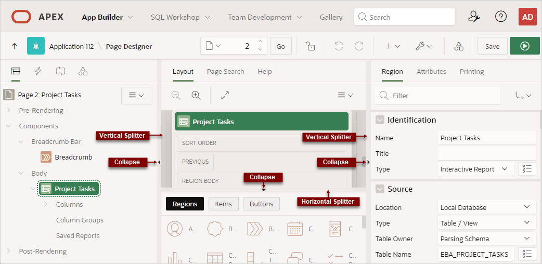Open the App Builder menu chevron
542x264 pixels.
131,17
